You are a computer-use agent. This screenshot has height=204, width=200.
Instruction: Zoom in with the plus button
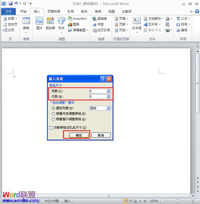coord(193,201)
